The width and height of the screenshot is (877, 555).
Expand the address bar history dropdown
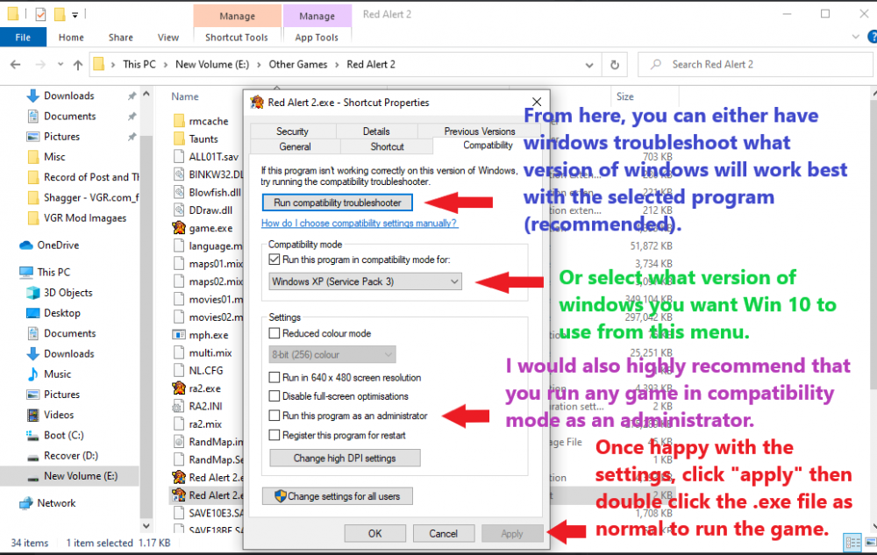pyautogui.click(x=589, y=66)
